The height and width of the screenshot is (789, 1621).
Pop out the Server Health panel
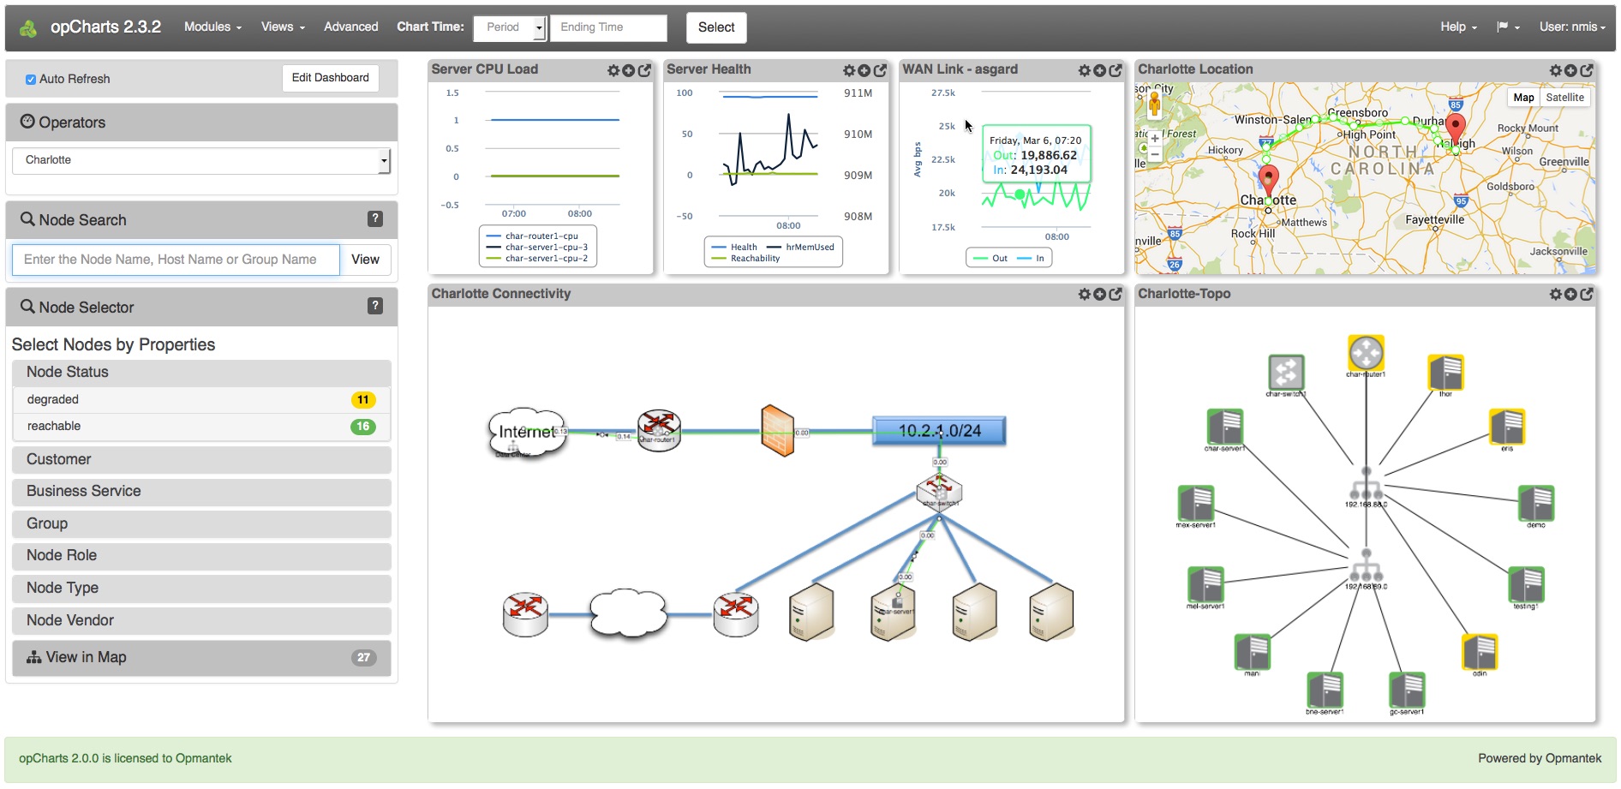[880, 70]
